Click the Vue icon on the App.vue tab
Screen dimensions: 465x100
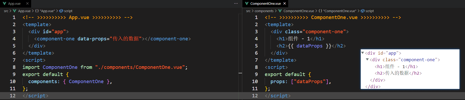4,4
